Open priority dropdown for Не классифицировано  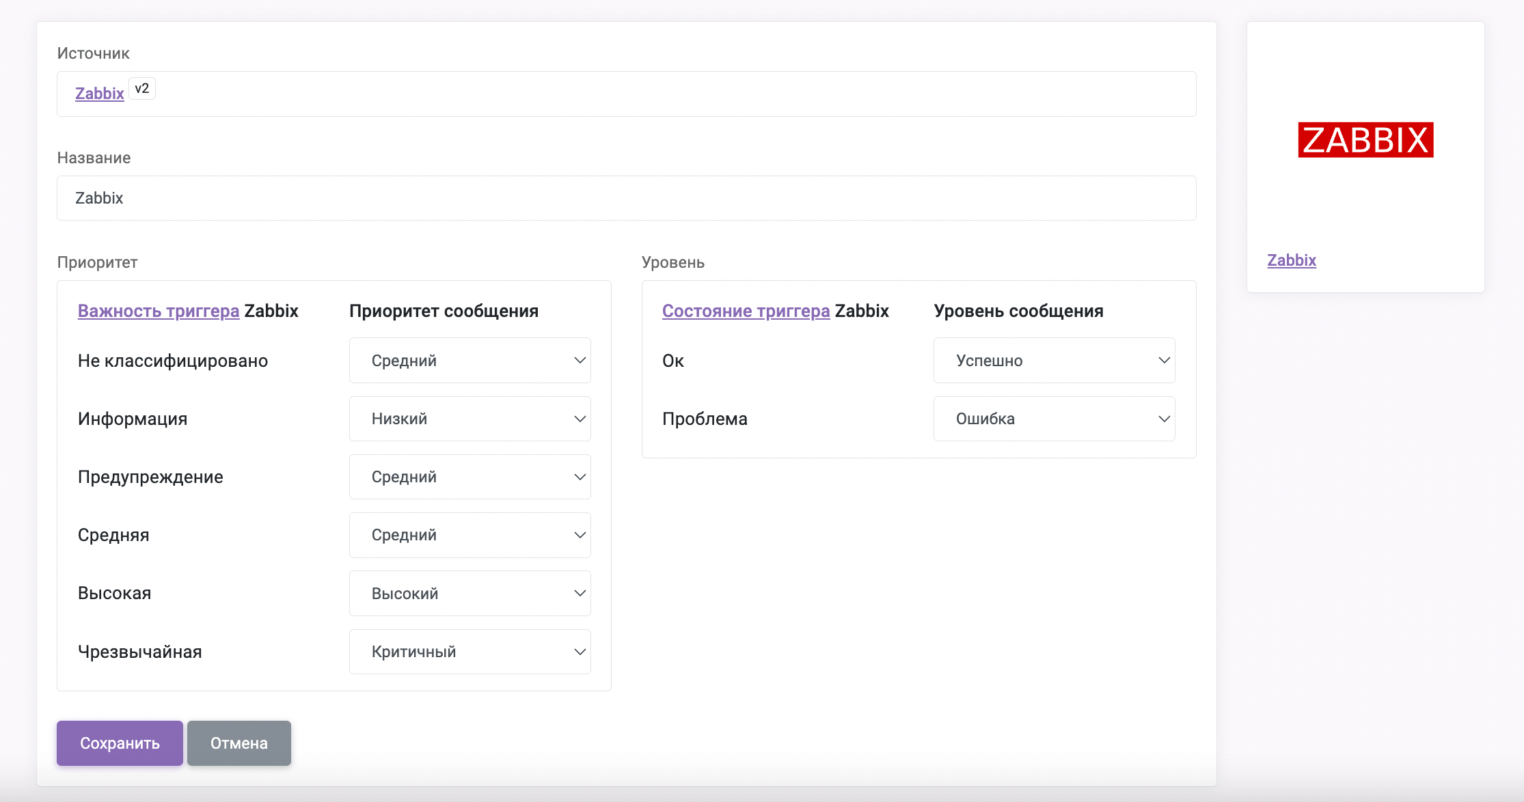[470, 361]
